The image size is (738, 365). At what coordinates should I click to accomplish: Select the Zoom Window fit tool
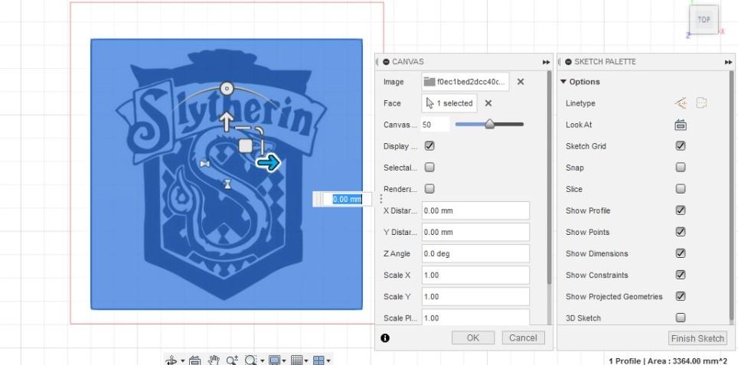coord(251,360)
